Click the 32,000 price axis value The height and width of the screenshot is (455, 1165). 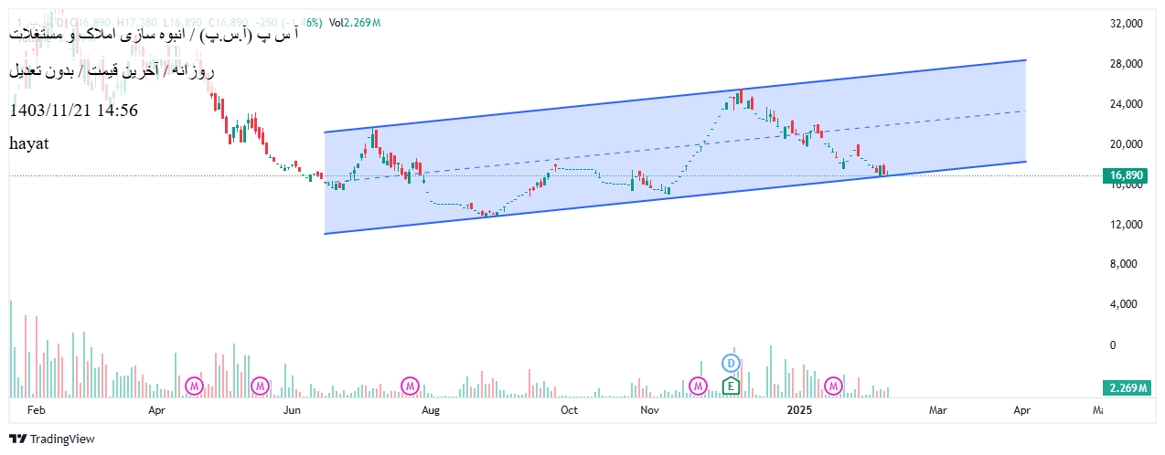1125,24
